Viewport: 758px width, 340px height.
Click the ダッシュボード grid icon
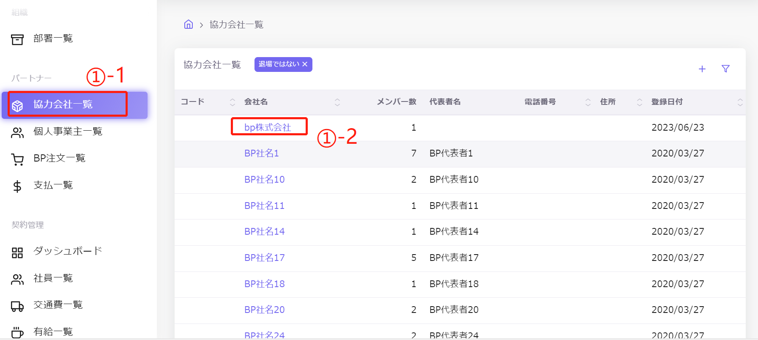pyautogui.click(x=17, y=253)
